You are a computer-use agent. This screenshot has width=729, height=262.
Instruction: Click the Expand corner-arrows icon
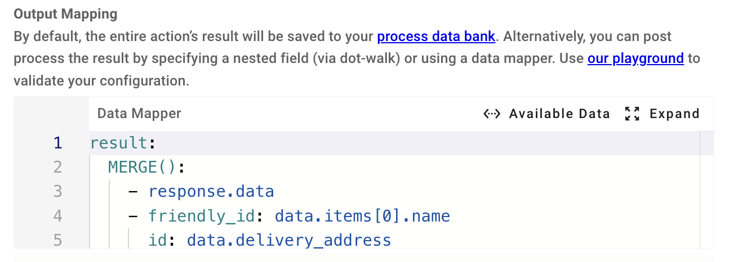[632, 114]
